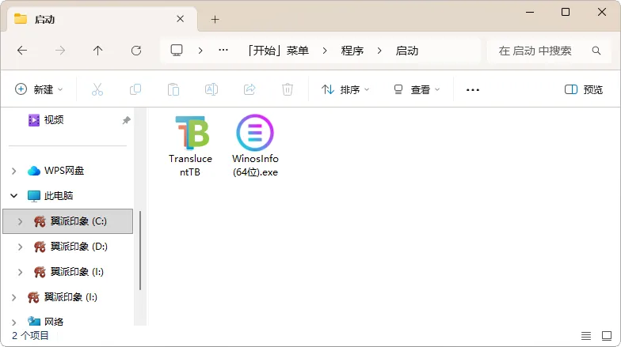The width and height of the screenshot is (621, 347).
Task: Expand the 翼派印象 (D:) drive node
Action: click(21, 247)
